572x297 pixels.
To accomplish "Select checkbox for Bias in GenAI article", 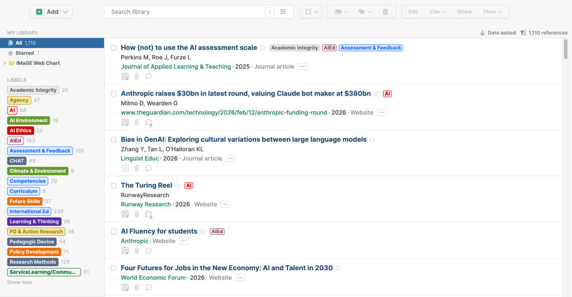I will pyautogui.click(x=114, y=140).
